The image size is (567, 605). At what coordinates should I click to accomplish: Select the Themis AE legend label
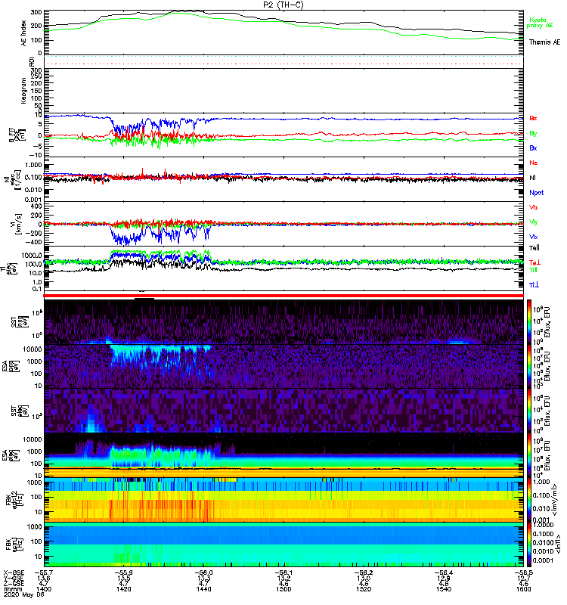click(544, 42)
